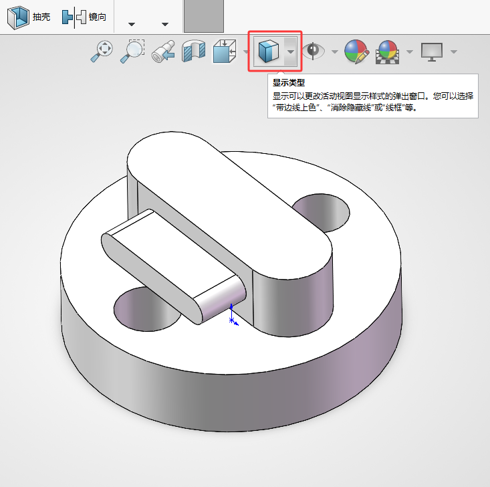Open the first ribbon dropdown arrow after 镜向
The image size is (490, 487).
coord(132,24)
